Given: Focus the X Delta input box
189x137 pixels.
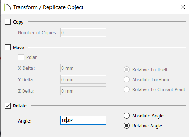Looking at the screenshot, I should [x=83, y=68].
